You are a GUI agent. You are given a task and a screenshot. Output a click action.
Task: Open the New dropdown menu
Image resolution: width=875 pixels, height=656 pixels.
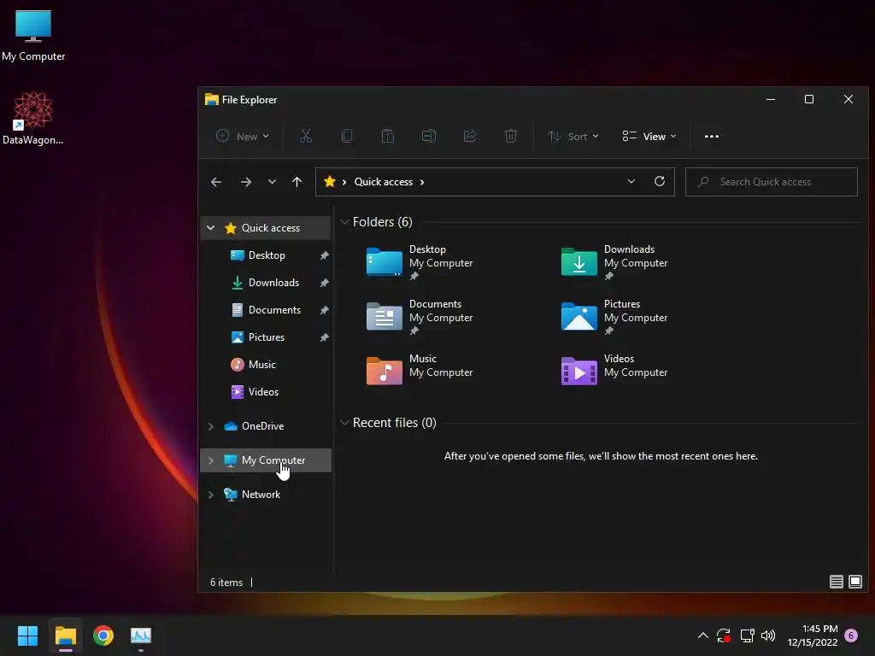(243, 136)
